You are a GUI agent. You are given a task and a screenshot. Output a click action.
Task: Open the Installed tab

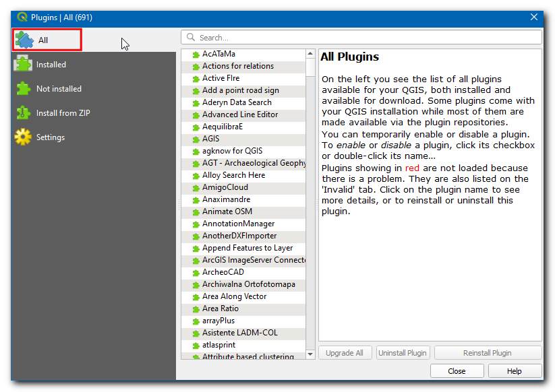pyautogui.click(x=51, y=65)
